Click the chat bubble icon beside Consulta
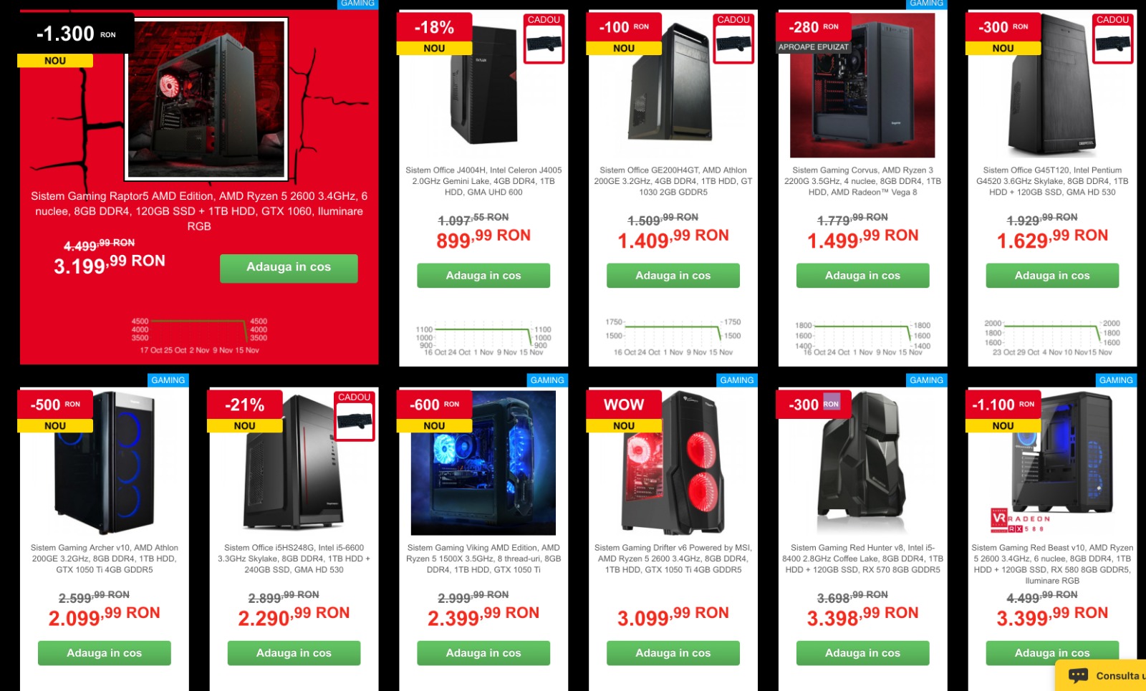Image resolution: width=1146 pixels, height=691 pixels. pyautogui.click(x=1078, y=675)
